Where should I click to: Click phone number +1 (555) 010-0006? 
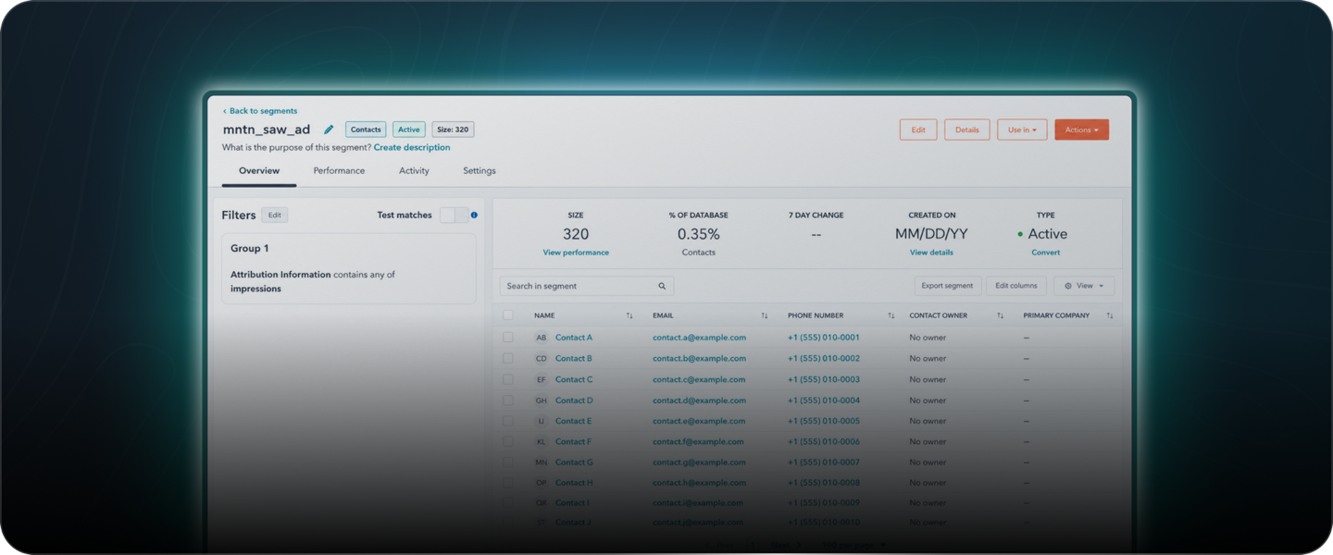pyautogui.click(x=824, y=441)
